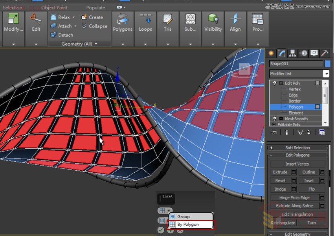334x236 pixels.
Task: Switch to Selection ribbon tab
Action: [x=12, y=8]
